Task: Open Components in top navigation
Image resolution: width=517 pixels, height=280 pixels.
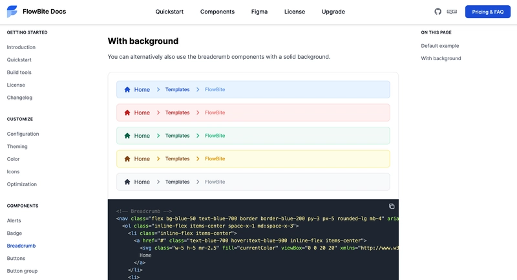Action: 217,12
